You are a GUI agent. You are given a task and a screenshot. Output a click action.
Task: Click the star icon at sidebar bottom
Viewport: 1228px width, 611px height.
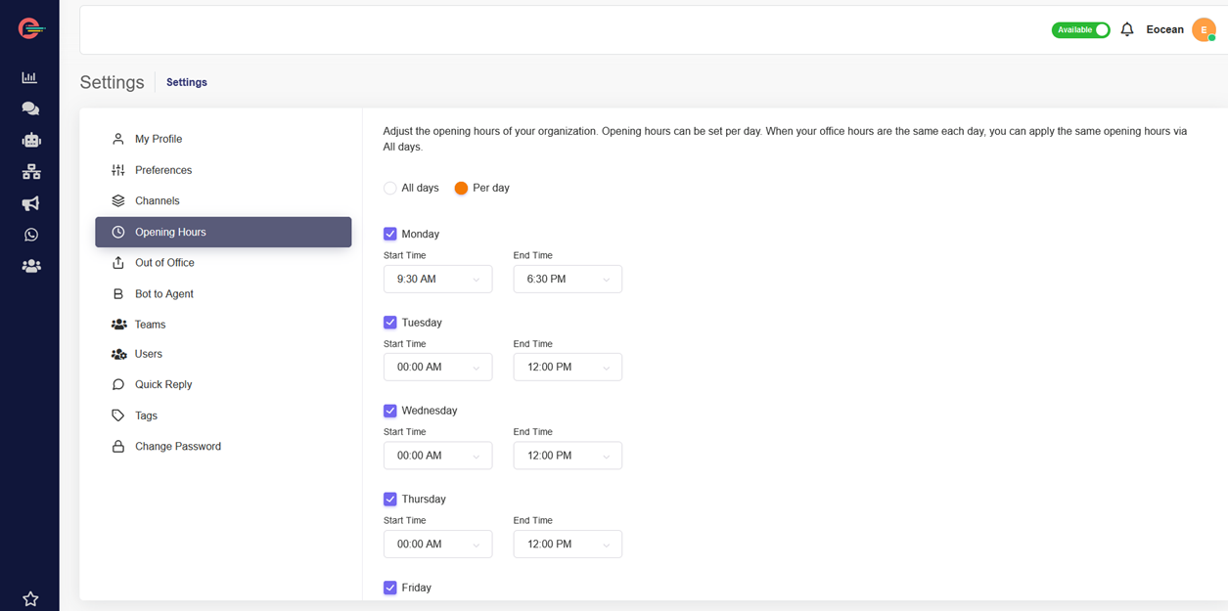coord(30,598)
